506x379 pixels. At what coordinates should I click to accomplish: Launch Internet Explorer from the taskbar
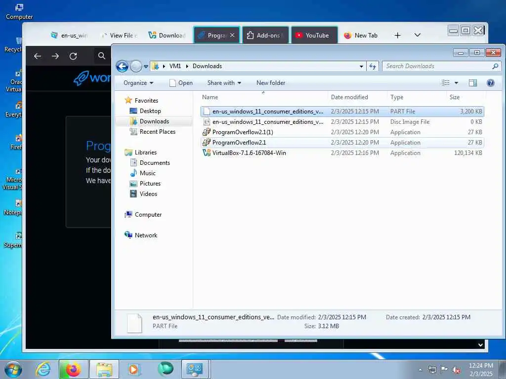43,369
